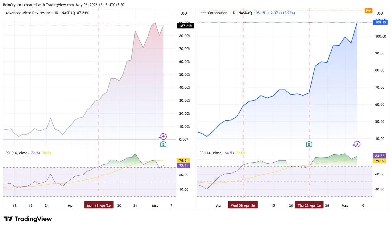Click the 70.00% axis label
Screen dimensions: 392x228
pos(185,49)
